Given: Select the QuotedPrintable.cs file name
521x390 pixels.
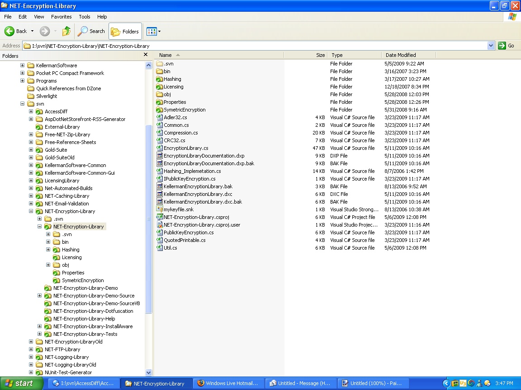Looking at the screenshot, I should 185,240.
